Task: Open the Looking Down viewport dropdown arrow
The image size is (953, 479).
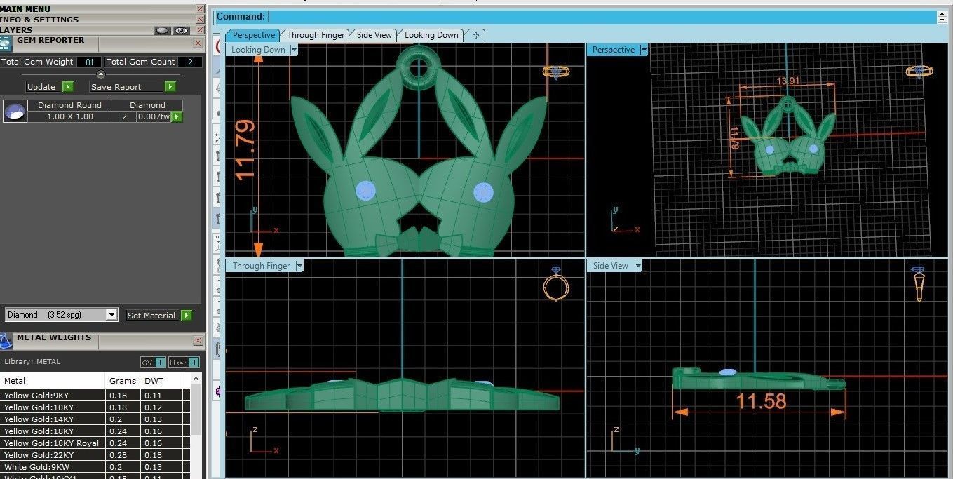Action: [x=294, y=50]
